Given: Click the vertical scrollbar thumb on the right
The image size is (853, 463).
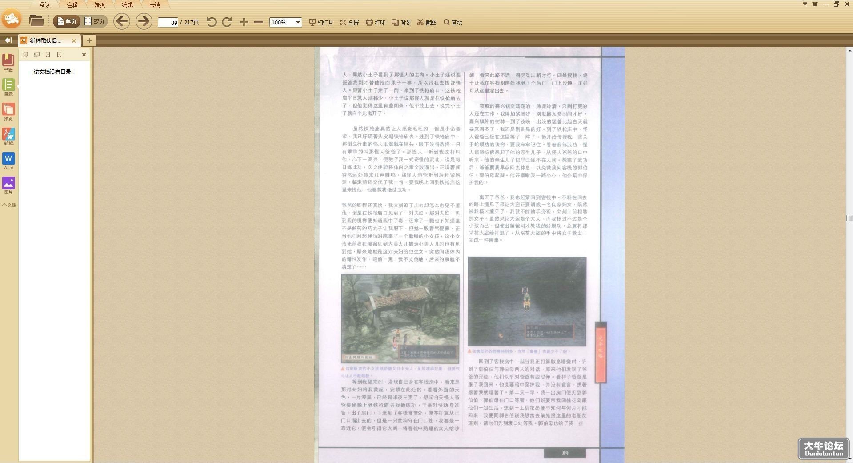Looking at the screenshot, I should 849,218.
